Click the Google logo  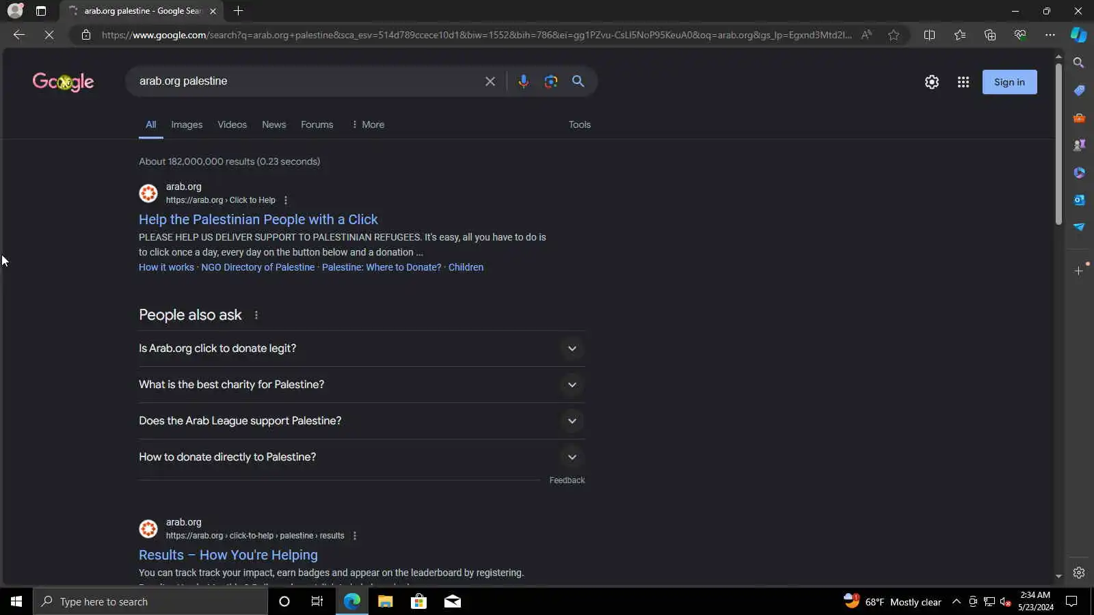click(63, 81)
